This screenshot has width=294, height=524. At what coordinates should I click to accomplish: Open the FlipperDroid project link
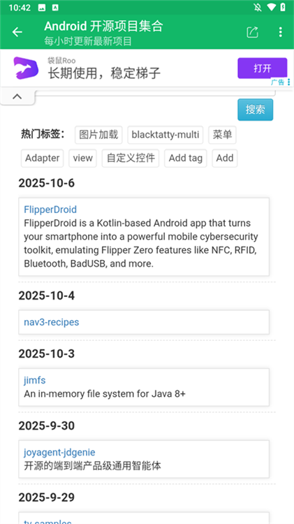(50, 210)
